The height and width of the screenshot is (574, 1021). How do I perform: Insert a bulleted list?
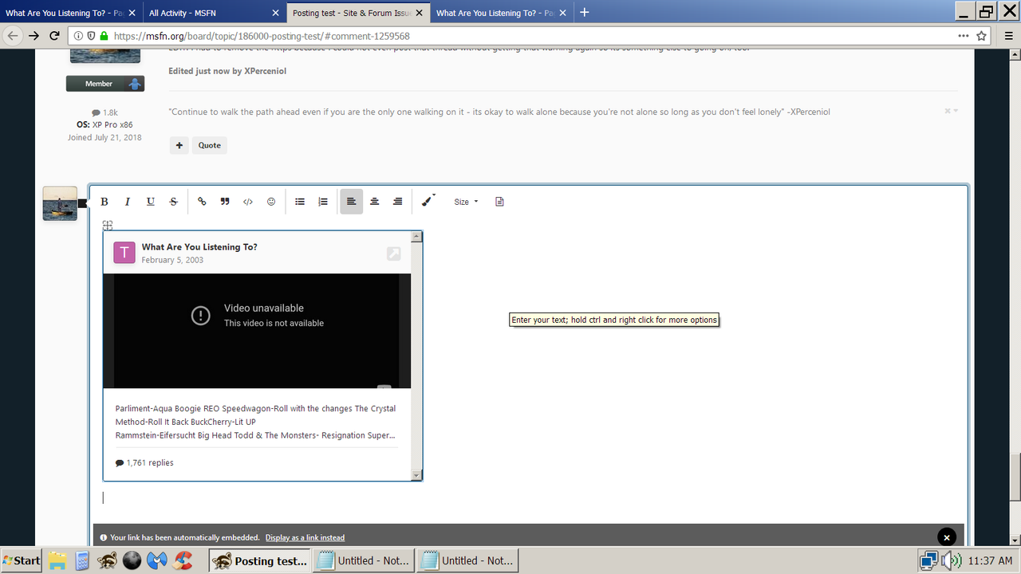click(300, 202)
